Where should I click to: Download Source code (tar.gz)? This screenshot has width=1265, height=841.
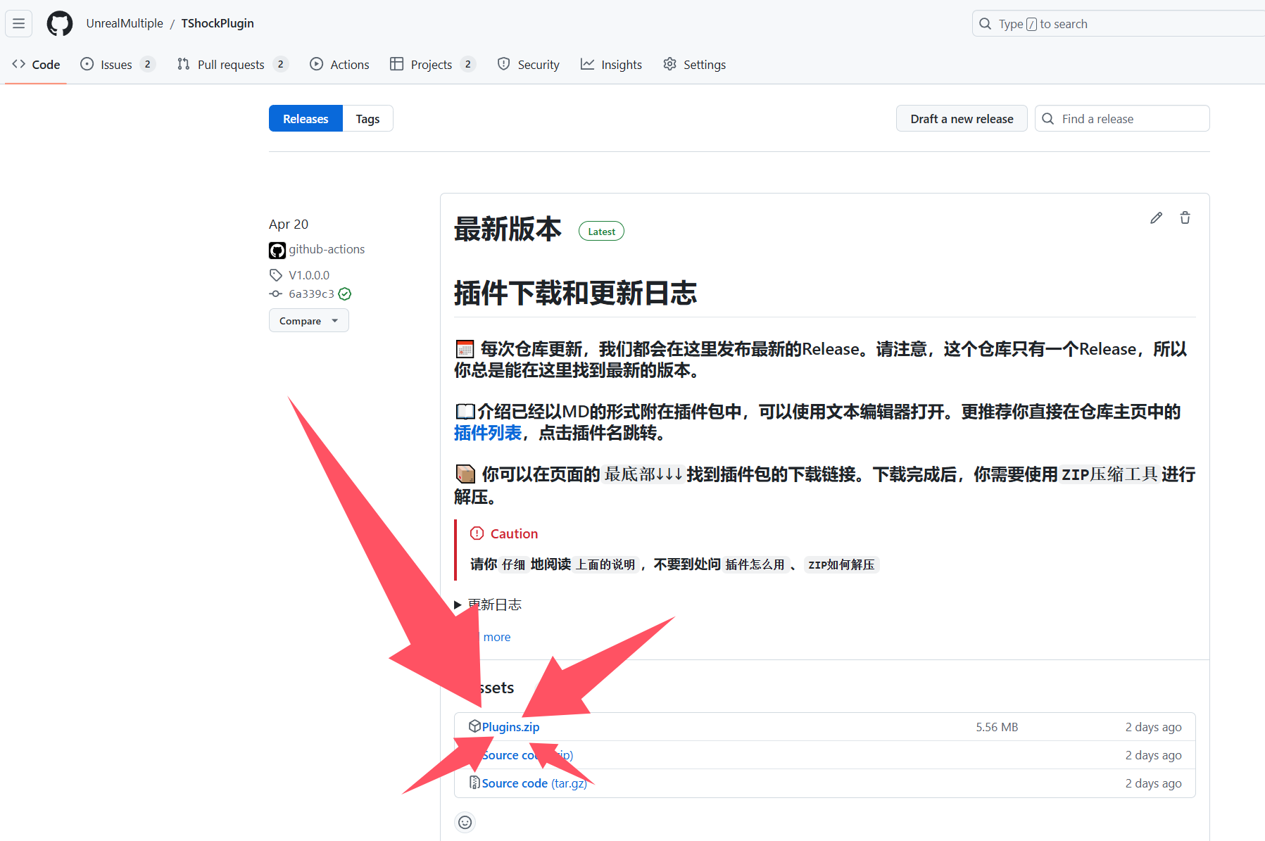click(534, 783)
